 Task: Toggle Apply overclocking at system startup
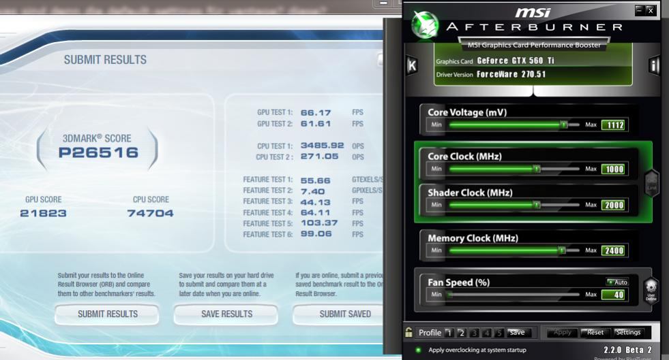coord(418,350)
